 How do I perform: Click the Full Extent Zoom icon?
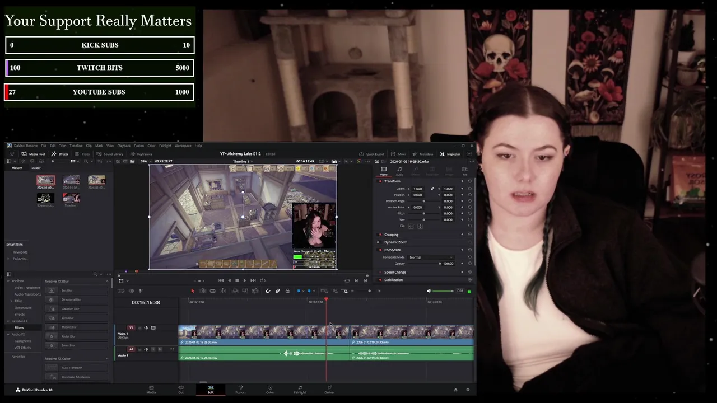pos(324,291)
